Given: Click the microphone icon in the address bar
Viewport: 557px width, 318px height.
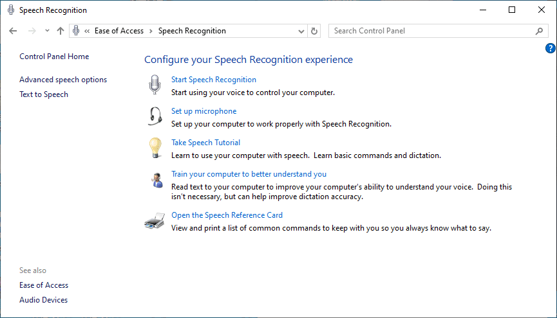Looking at the screenshot, I should coord(76,30).
